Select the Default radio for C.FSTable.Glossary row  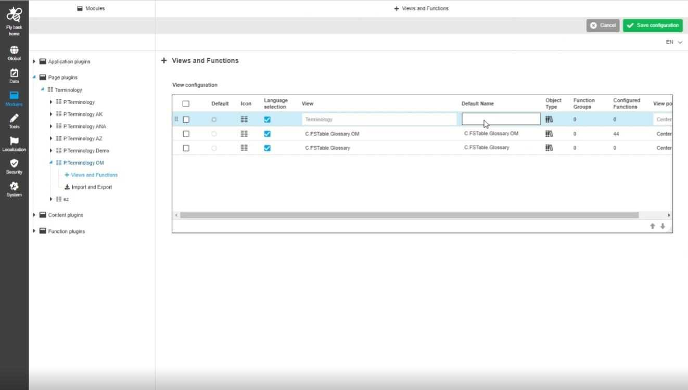coord(214,148)
